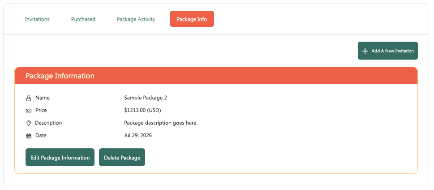The height and width of the screenshot is (190, 434).
Task: Click the location pin icon beside Description
Action: [x=28, y=123]
